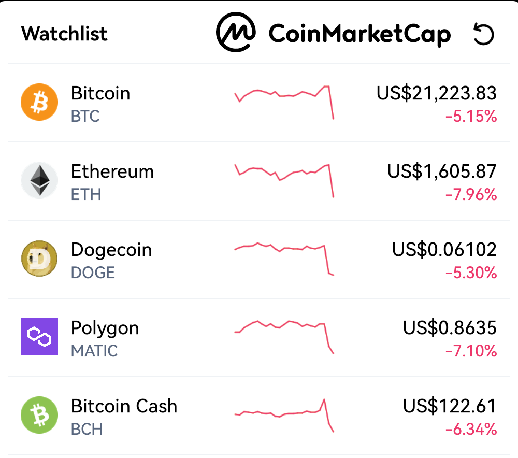Click the refresh icon next to CoinMarketCap
This screenshot has width=518, height=458.
(484, 34)
